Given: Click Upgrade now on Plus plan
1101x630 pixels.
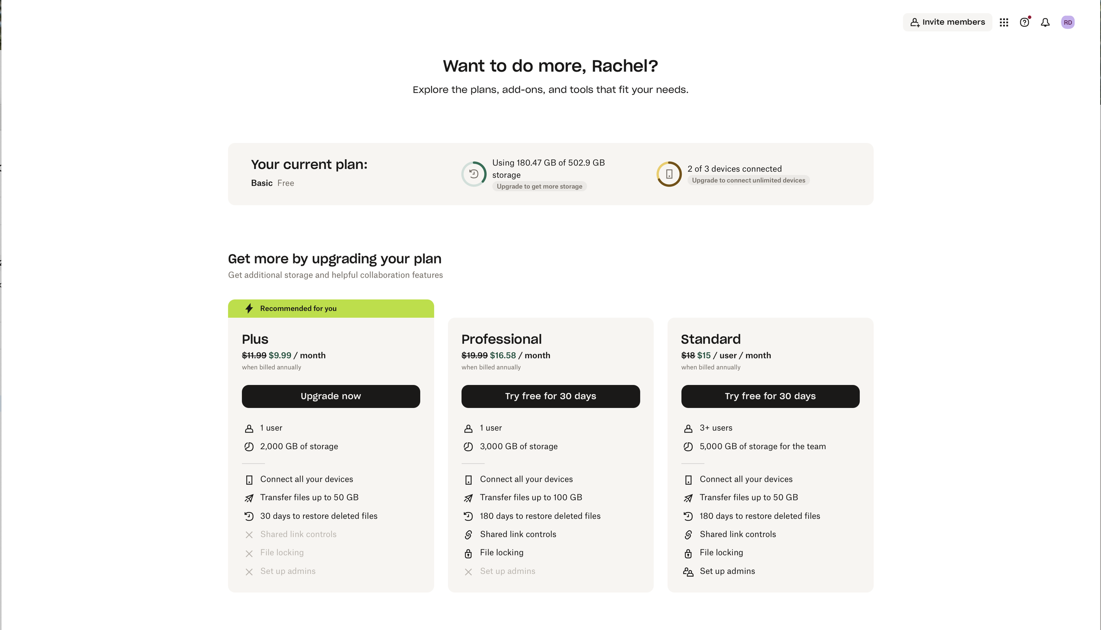Looking at the screenshot, I should click(x=331, y=396).
